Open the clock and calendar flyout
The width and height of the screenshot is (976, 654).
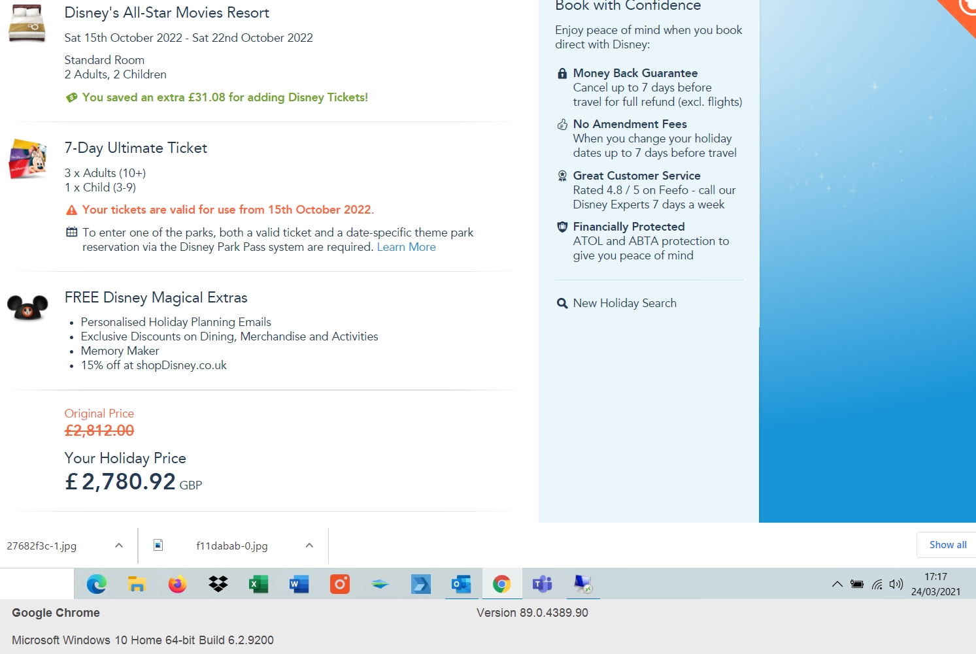click(936, 584)
